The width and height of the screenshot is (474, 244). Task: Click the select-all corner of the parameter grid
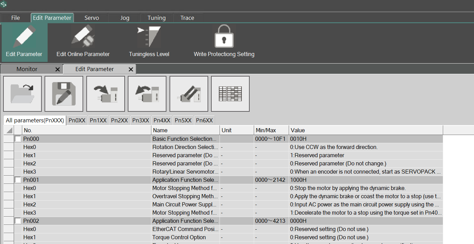(9, 130)
